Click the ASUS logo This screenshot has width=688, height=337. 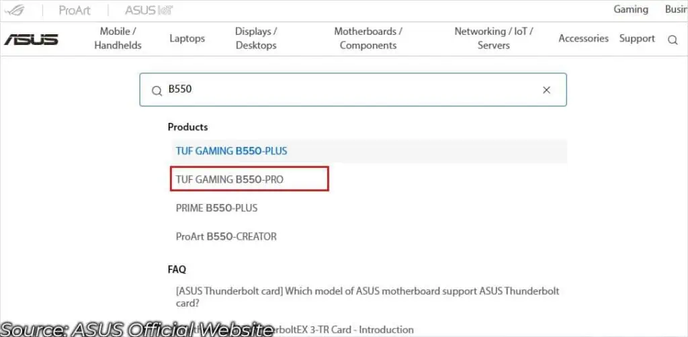click(x=31, y=40)
